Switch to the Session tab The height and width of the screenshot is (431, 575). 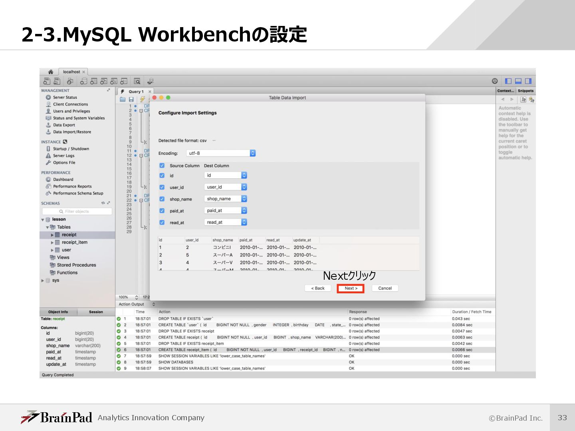click(96, 312)
